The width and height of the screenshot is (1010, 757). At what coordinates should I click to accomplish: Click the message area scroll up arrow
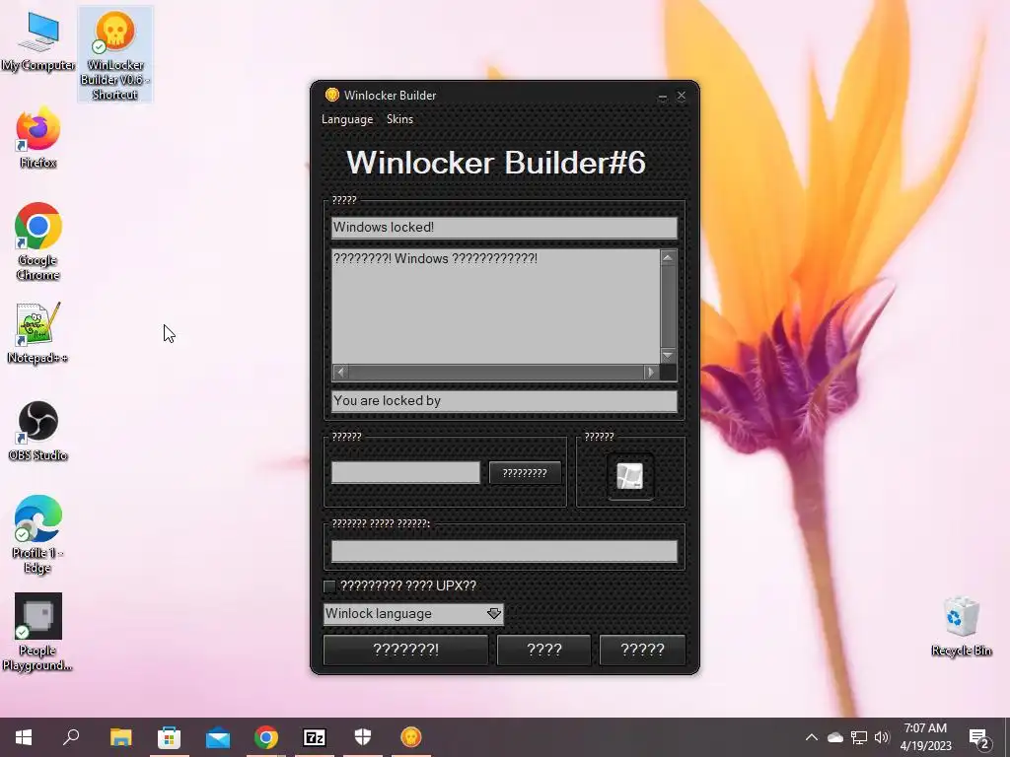[668, 257]
